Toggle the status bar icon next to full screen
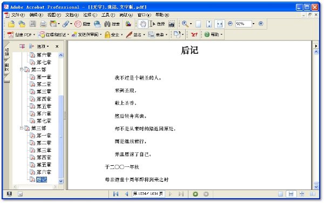Screen dimensions: 324x203 (x=20, y=194)
